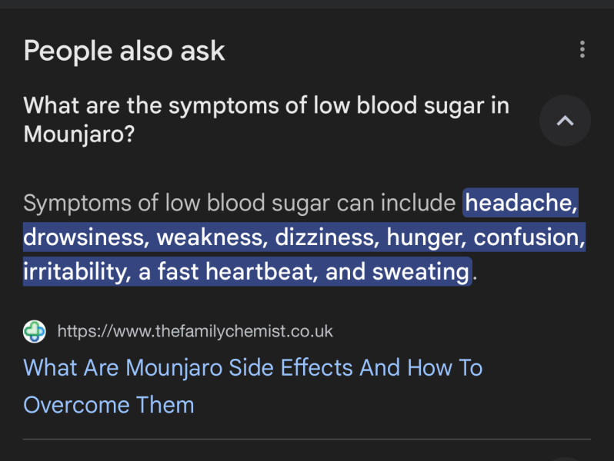Open 'What Are Mounjaro Side Effects' link
Image resolution: width=614 pixels, height=461 pixels.
pyautogui.click(x=252, y=367)
